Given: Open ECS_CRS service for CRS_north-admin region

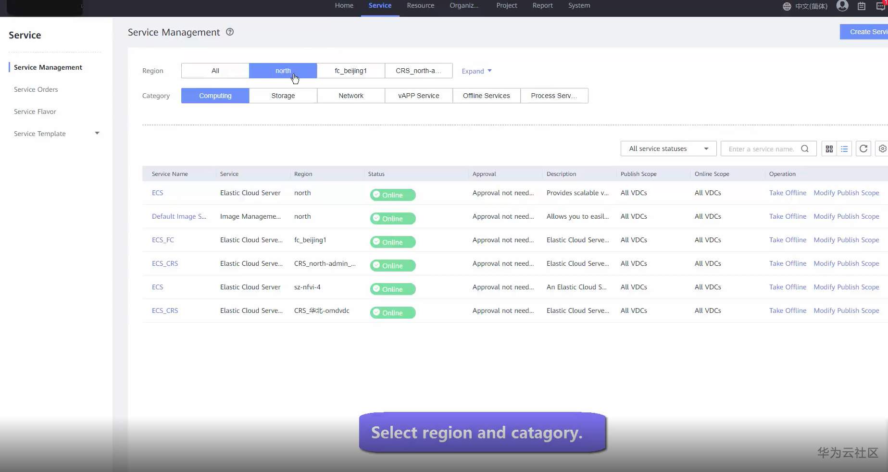Looking at the screenshot, I should point(165,263).
